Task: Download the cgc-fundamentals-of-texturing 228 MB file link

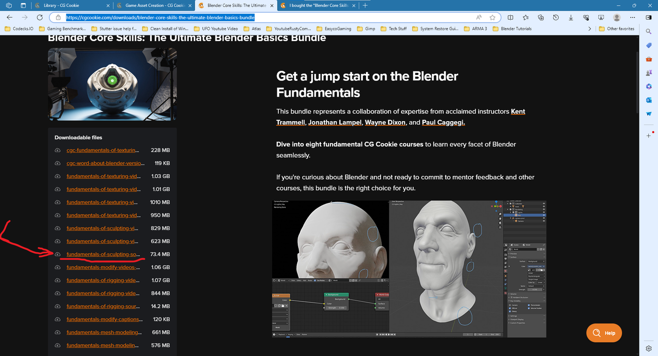Action: point(103,150)
